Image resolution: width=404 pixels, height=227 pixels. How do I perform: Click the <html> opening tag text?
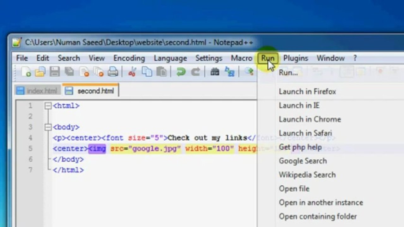pyautogui.click(x=66, y=106)
